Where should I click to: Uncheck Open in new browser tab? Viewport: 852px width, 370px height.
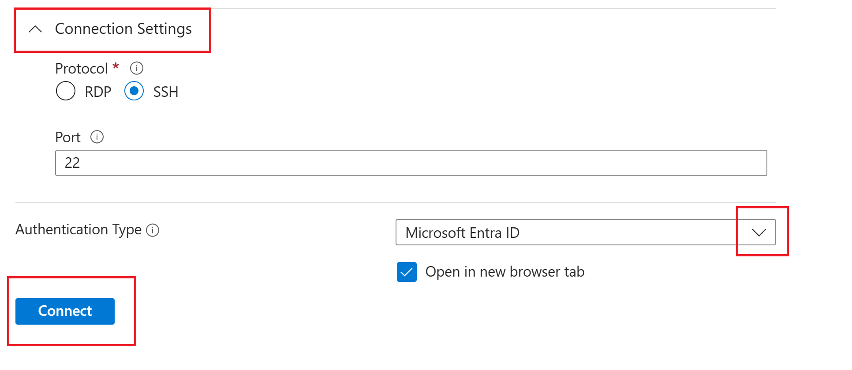click(407, 272)
